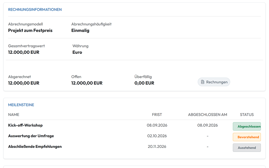
Task: Select the Abgeschlossen status badge
Action: coord(247,126)
